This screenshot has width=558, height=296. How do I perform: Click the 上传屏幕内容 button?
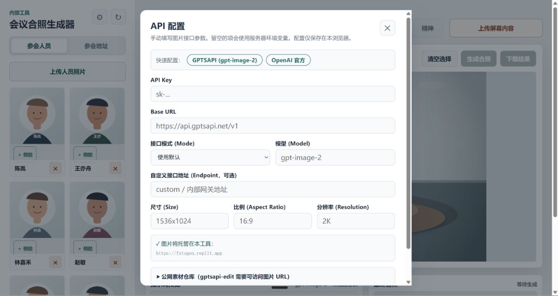(496, 28)
